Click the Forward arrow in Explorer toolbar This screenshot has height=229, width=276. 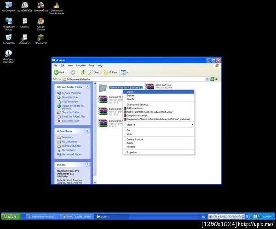tap(73, 72)
